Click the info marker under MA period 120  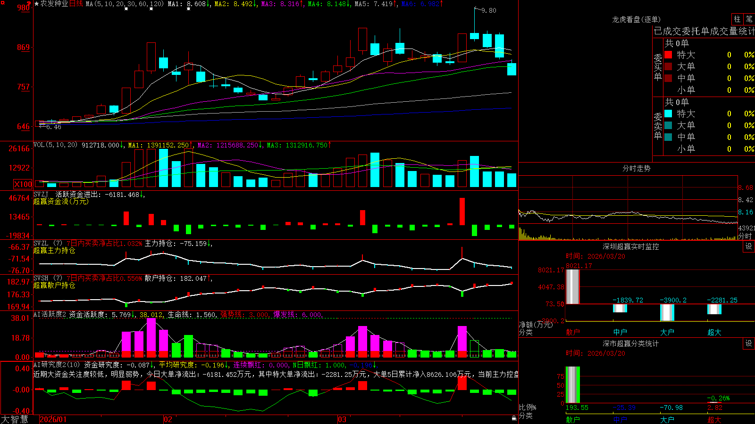coord(151,9)
